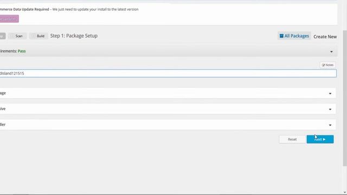Click the Notes pencil icon
Viewport: 347px width, 195px height.
click(x=323, y=65)
